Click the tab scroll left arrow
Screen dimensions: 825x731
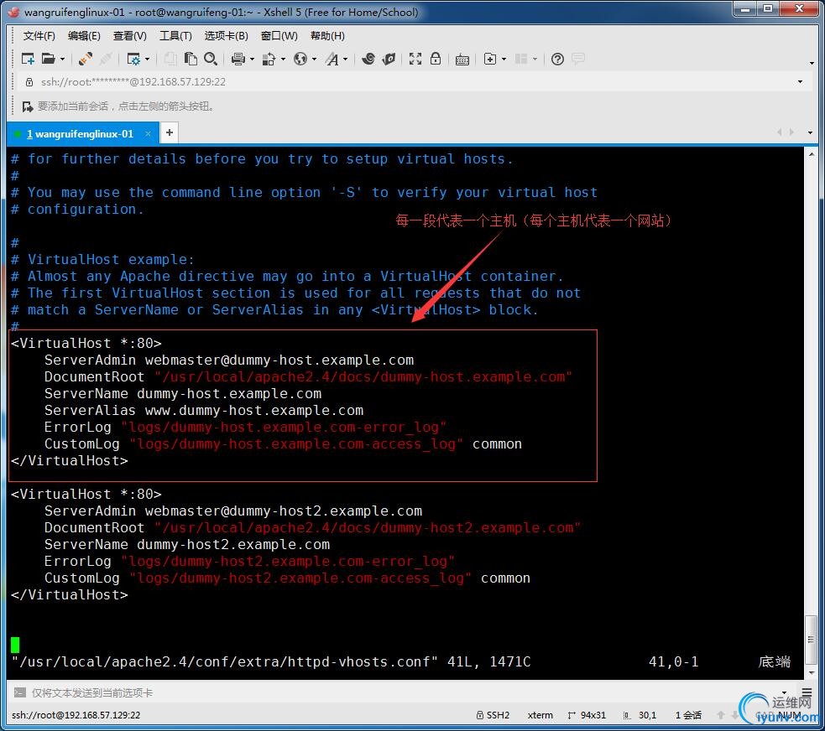(x=779, y=132)
